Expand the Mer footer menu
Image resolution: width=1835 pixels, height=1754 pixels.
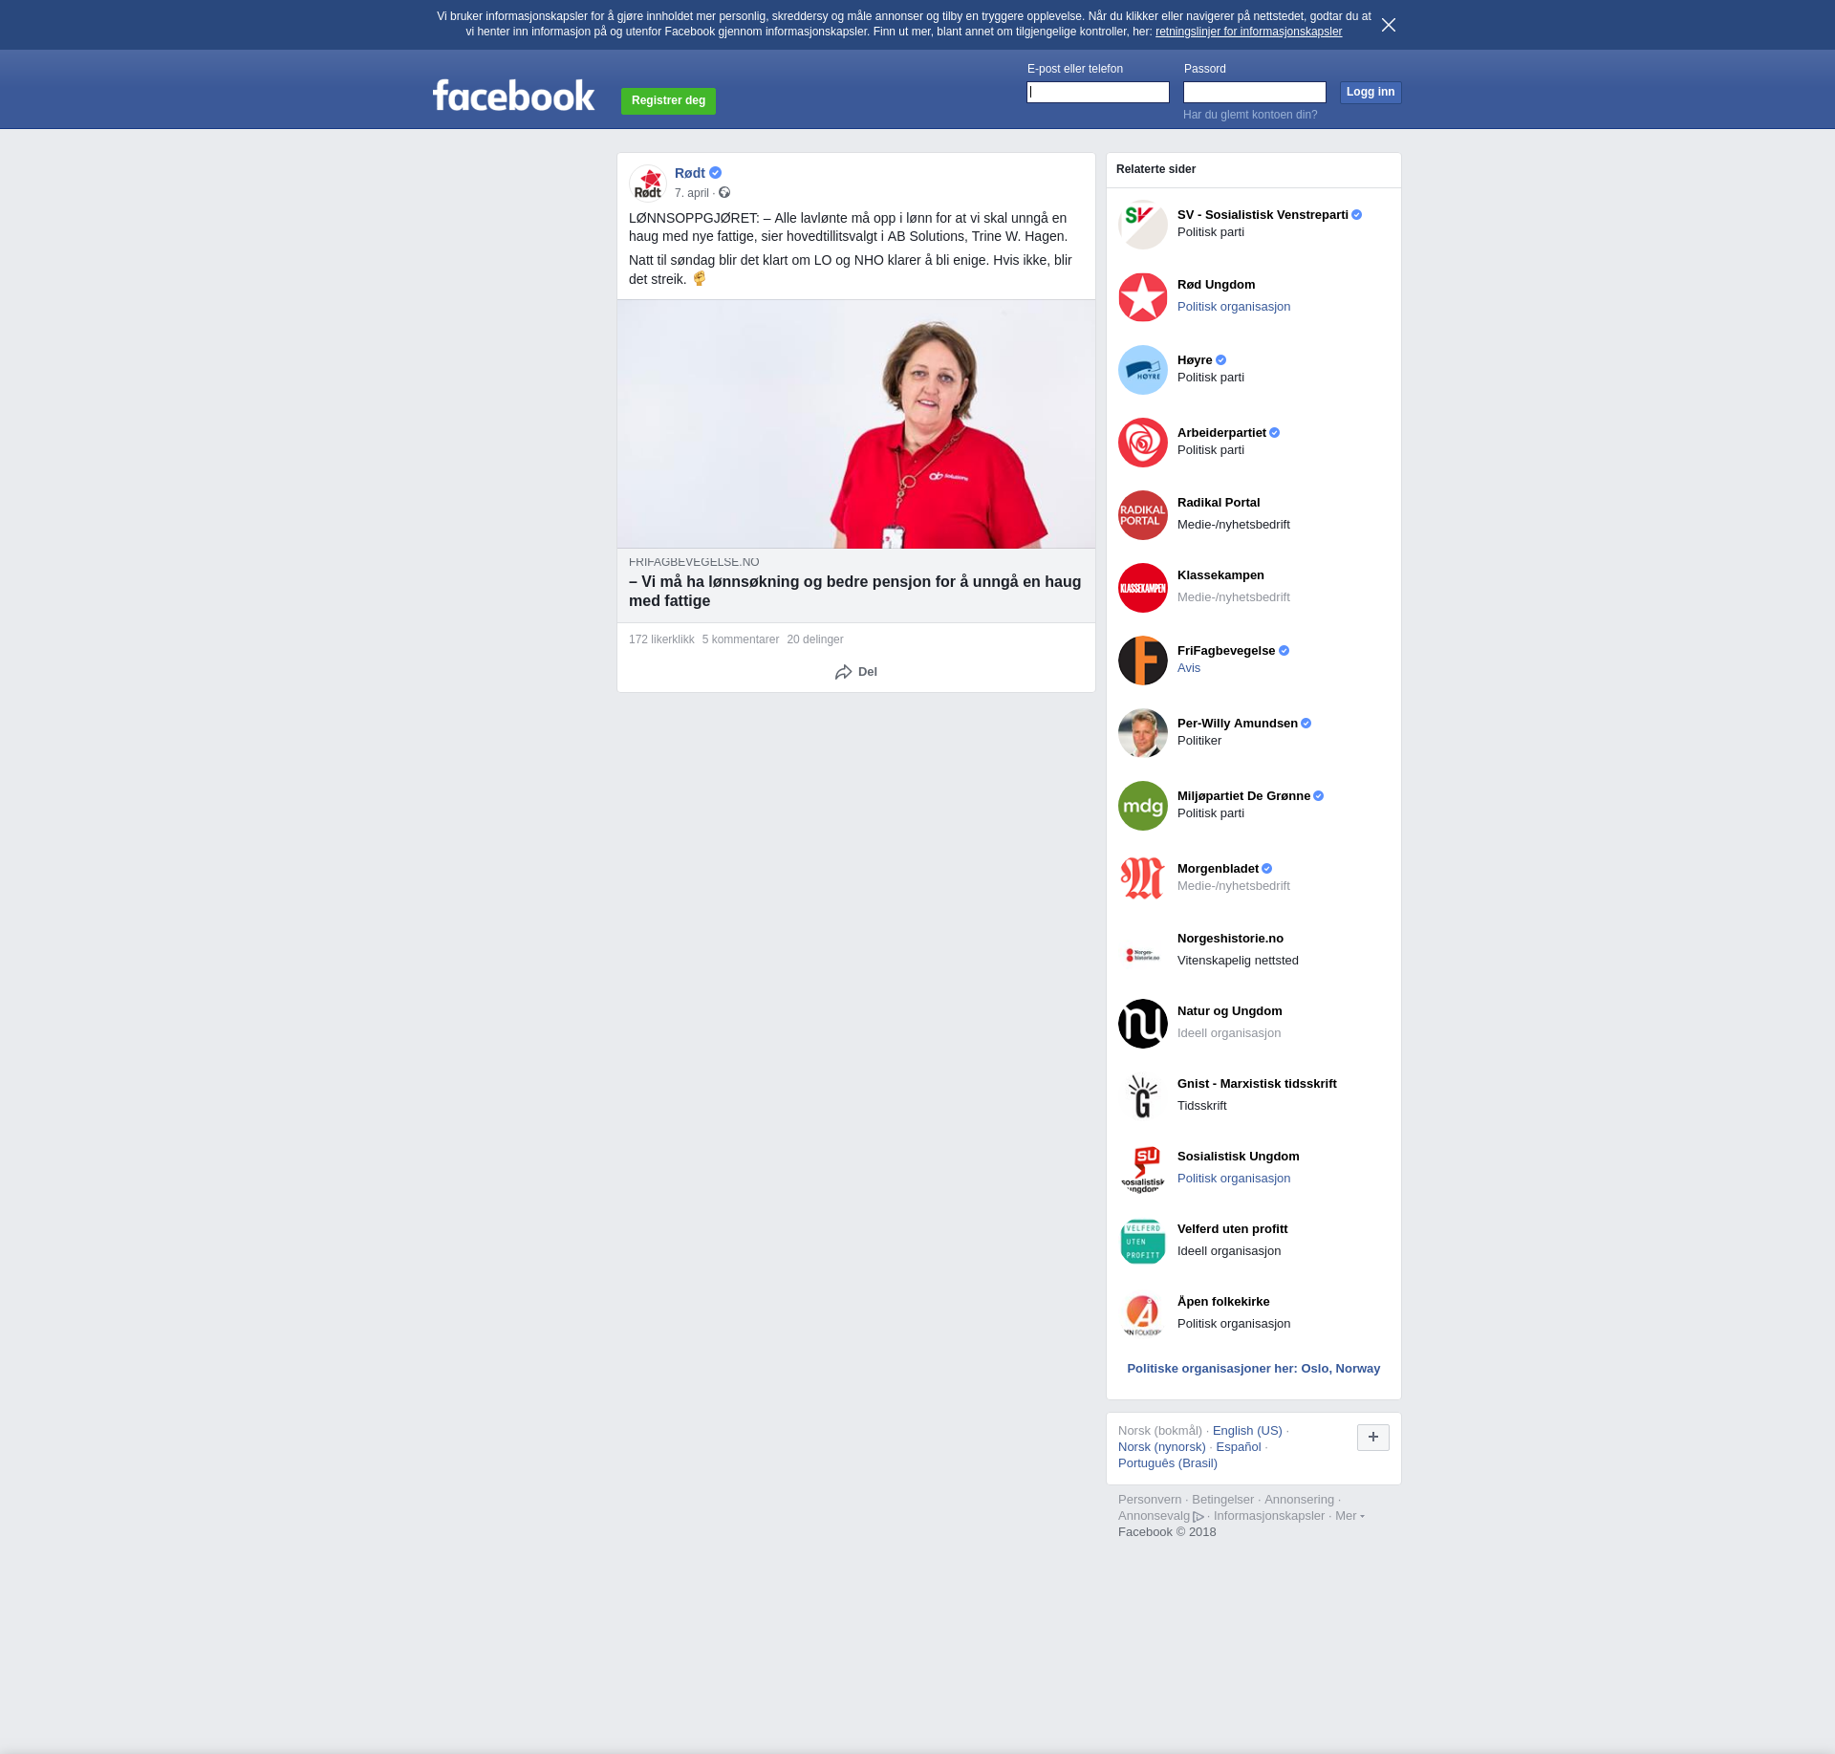tap(1349, 1516)
